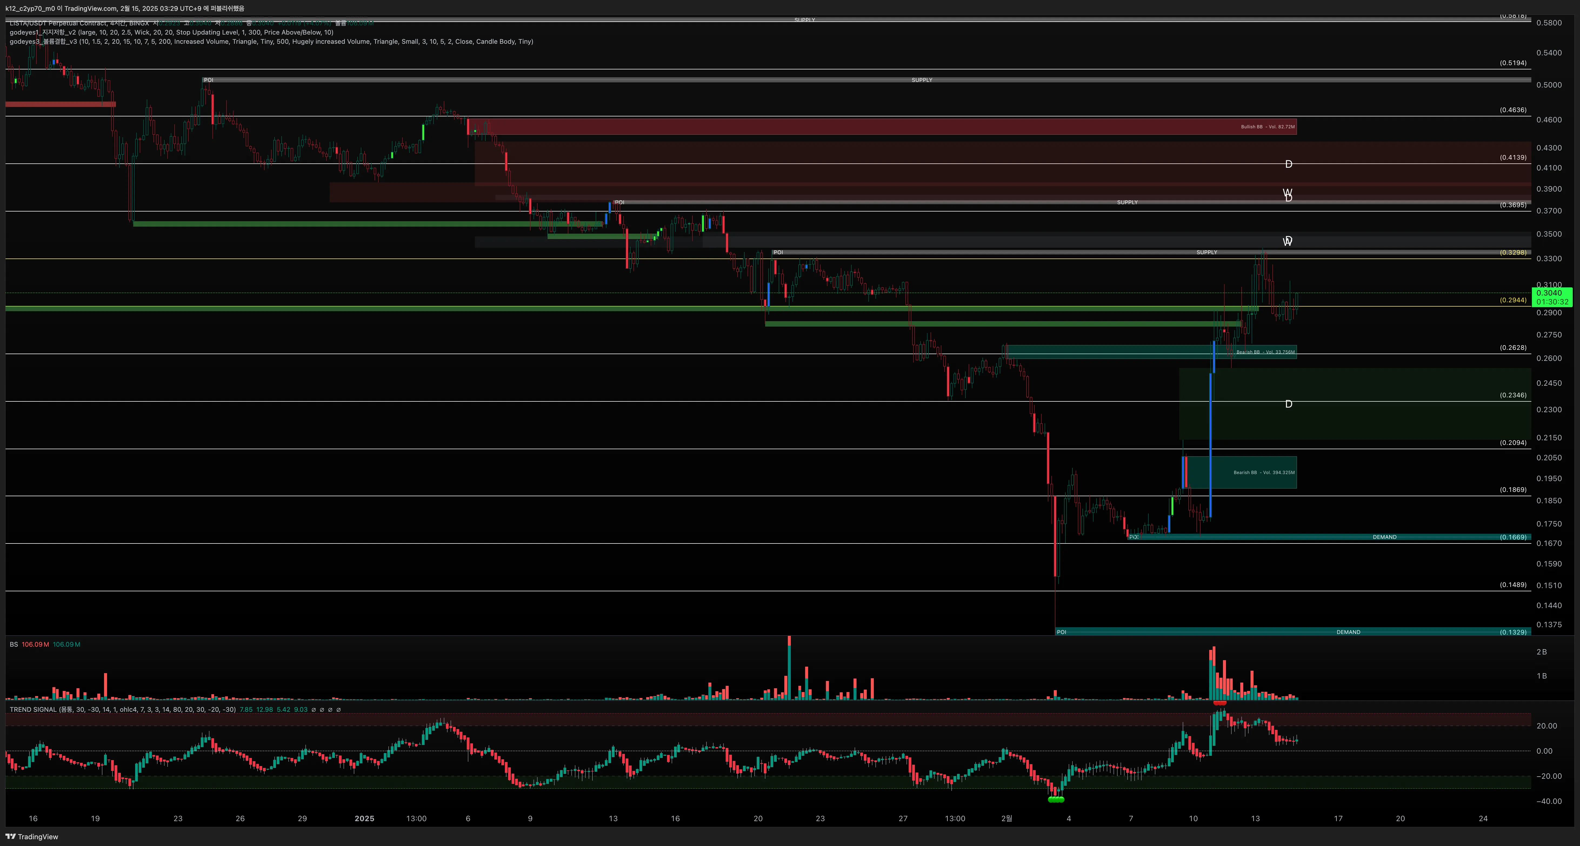
Task: Click the red overbought marker above the trend signal
Action: (1220, 703)
